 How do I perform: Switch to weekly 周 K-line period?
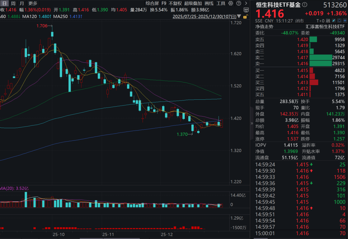click(13, 3)
